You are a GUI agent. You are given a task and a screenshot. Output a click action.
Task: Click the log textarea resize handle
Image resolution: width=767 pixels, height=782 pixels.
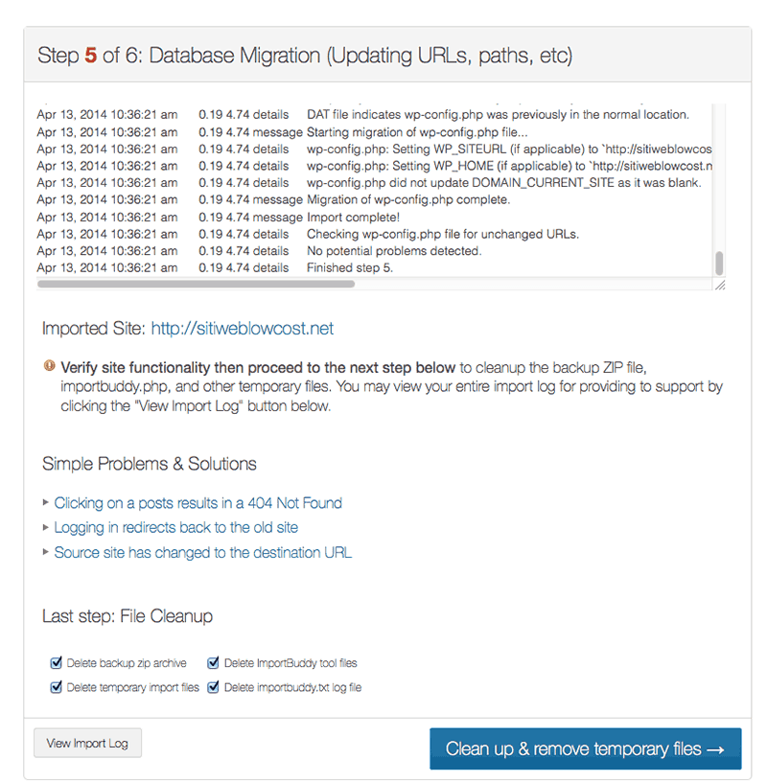point(720,285)
